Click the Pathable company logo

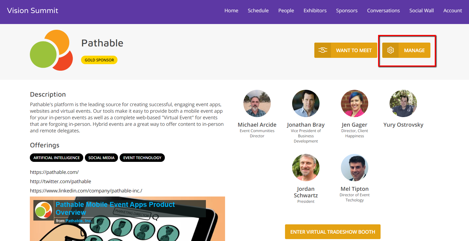click(51, 50)
